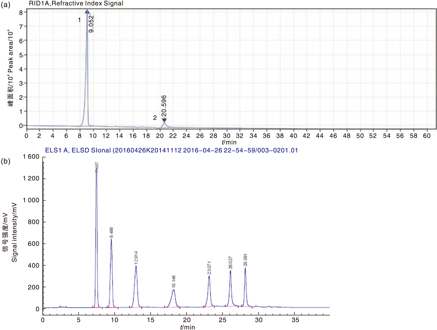Click the panel (b) label

click(x=5, y=161)
